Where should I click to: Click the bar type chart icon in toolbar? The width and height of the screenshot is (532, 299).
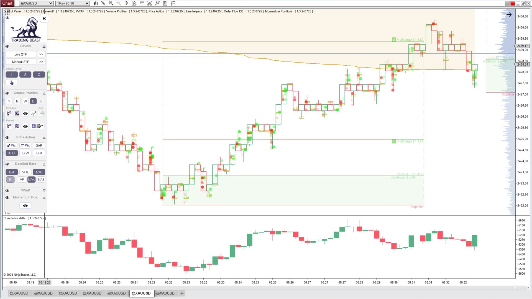[x=96, y=3]
